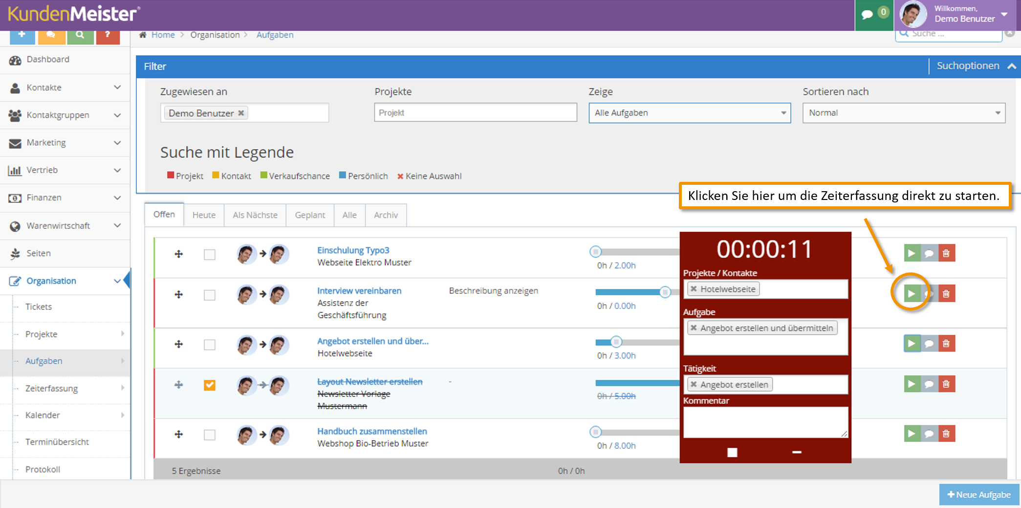The image size is (1021, 508).
Task: Switch to the Geplant tab
Action: pos(310,215)
